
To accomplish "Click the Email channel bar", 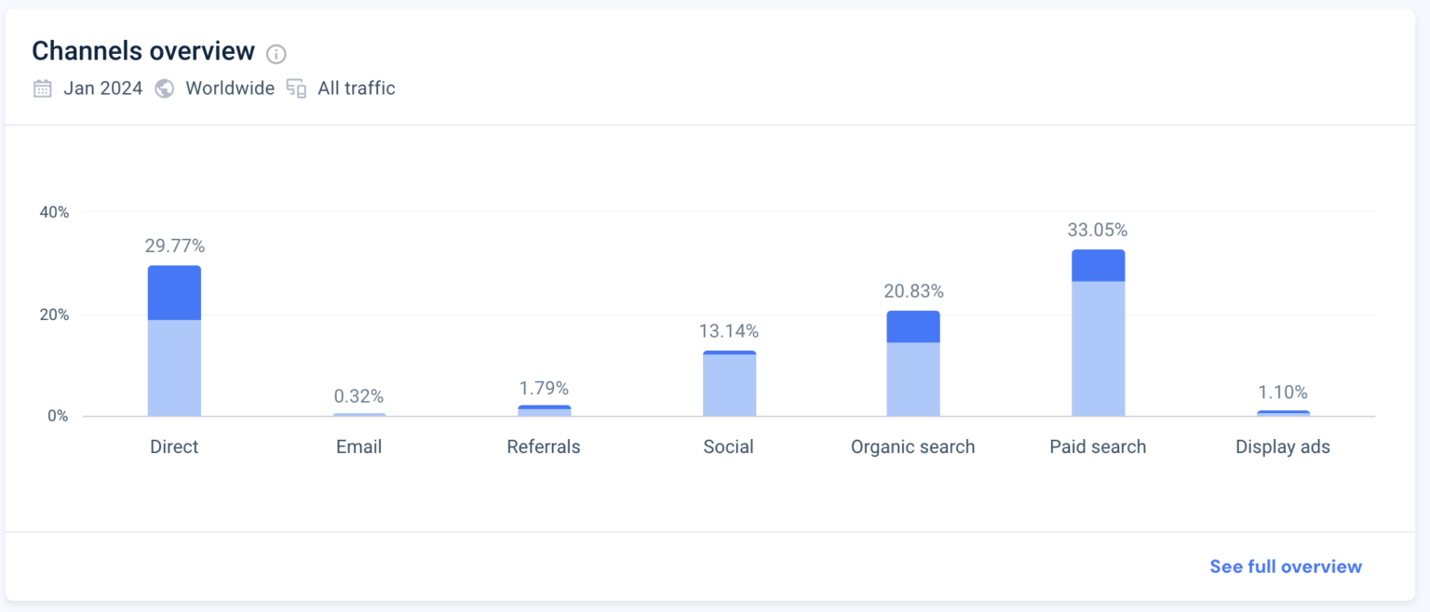I will [x=358, y=414].
